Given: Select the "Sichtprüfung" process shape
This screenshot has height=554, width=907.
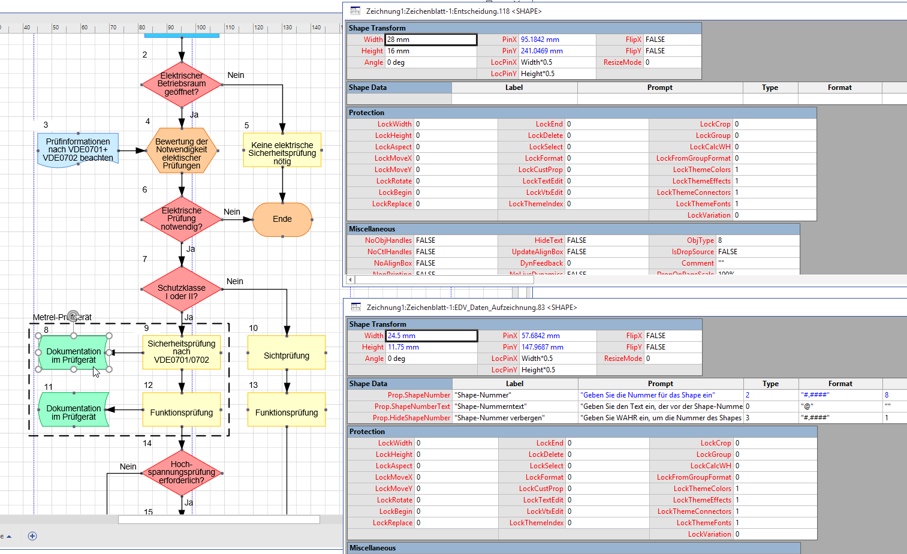Looking at the screenshot, I should tap(287, 356).
